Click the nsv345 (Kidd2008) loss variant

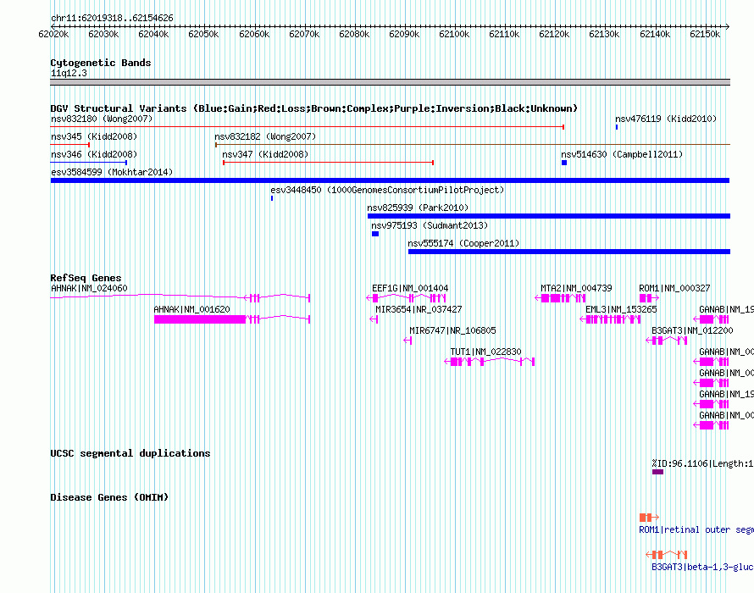(x=69, y=144)
